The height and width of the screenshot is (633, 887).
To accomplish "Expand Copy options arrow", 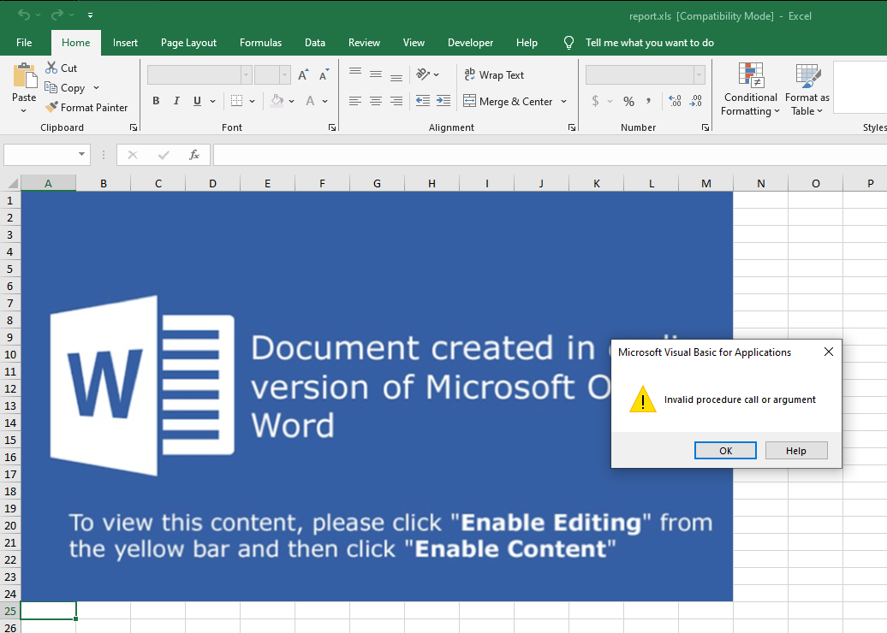I will (96, 87).
